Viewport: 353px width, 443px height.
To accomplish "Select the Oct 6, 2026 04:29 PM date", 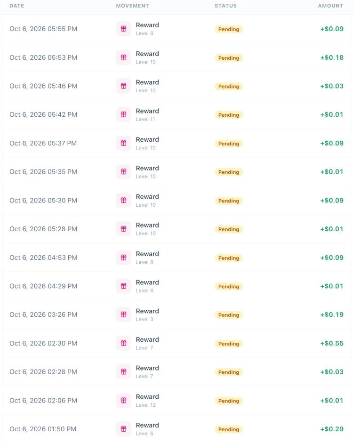I will click(43, 286).
